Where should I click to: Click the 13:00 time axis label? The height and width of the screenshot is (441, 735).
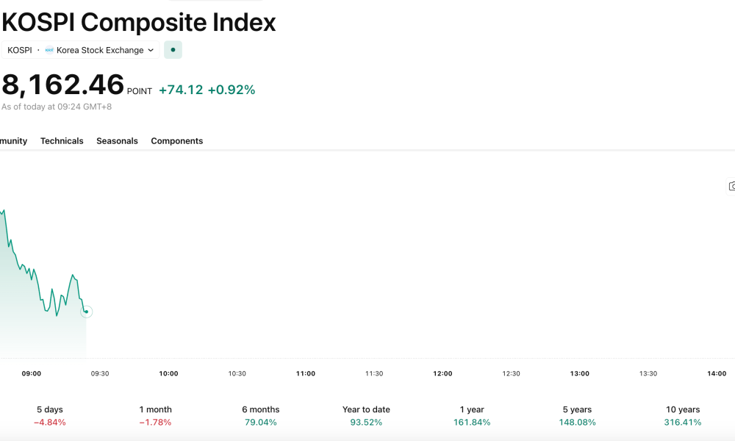point(580,373)
